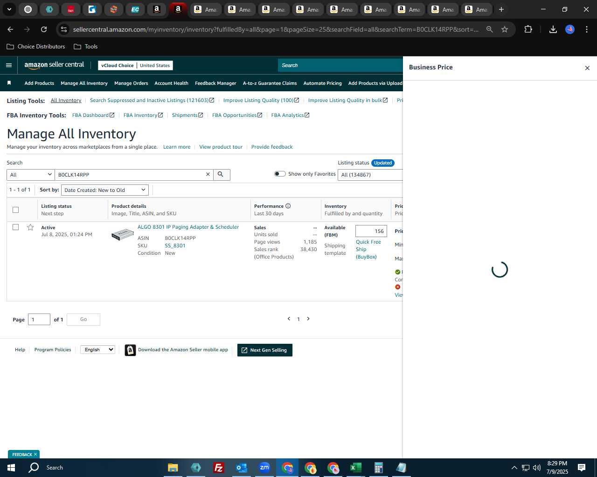
Task: Click Download the Amazon Seller mobile app
Action: click(177, 350)
